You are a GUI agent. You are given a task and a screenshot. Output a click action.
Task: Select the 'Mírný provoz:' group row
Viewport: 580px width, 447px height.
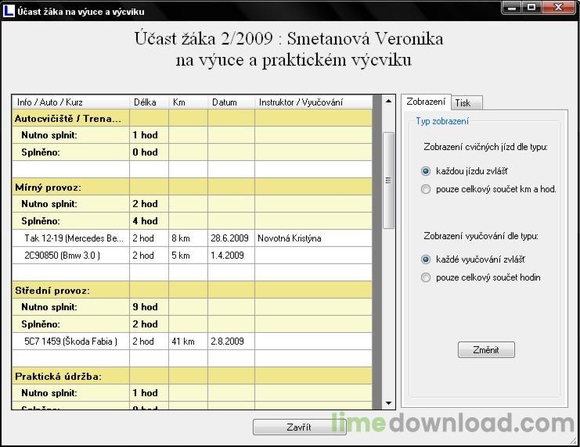[x=193, y=187]
